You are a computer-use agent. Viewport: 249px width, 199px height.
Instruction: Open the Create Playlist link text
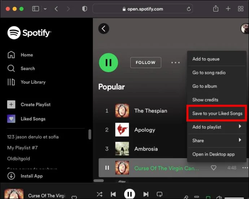coord(36,105)
